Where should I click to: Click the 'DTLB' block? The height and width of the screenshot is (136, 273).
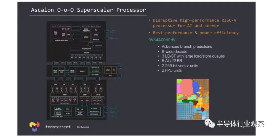[68, 109]
